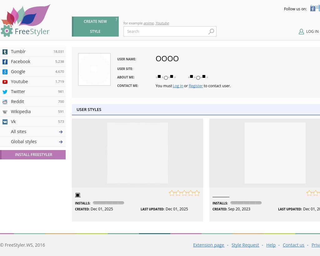
Task: Click the Twitter bird icon
Action: pos(5,92)
